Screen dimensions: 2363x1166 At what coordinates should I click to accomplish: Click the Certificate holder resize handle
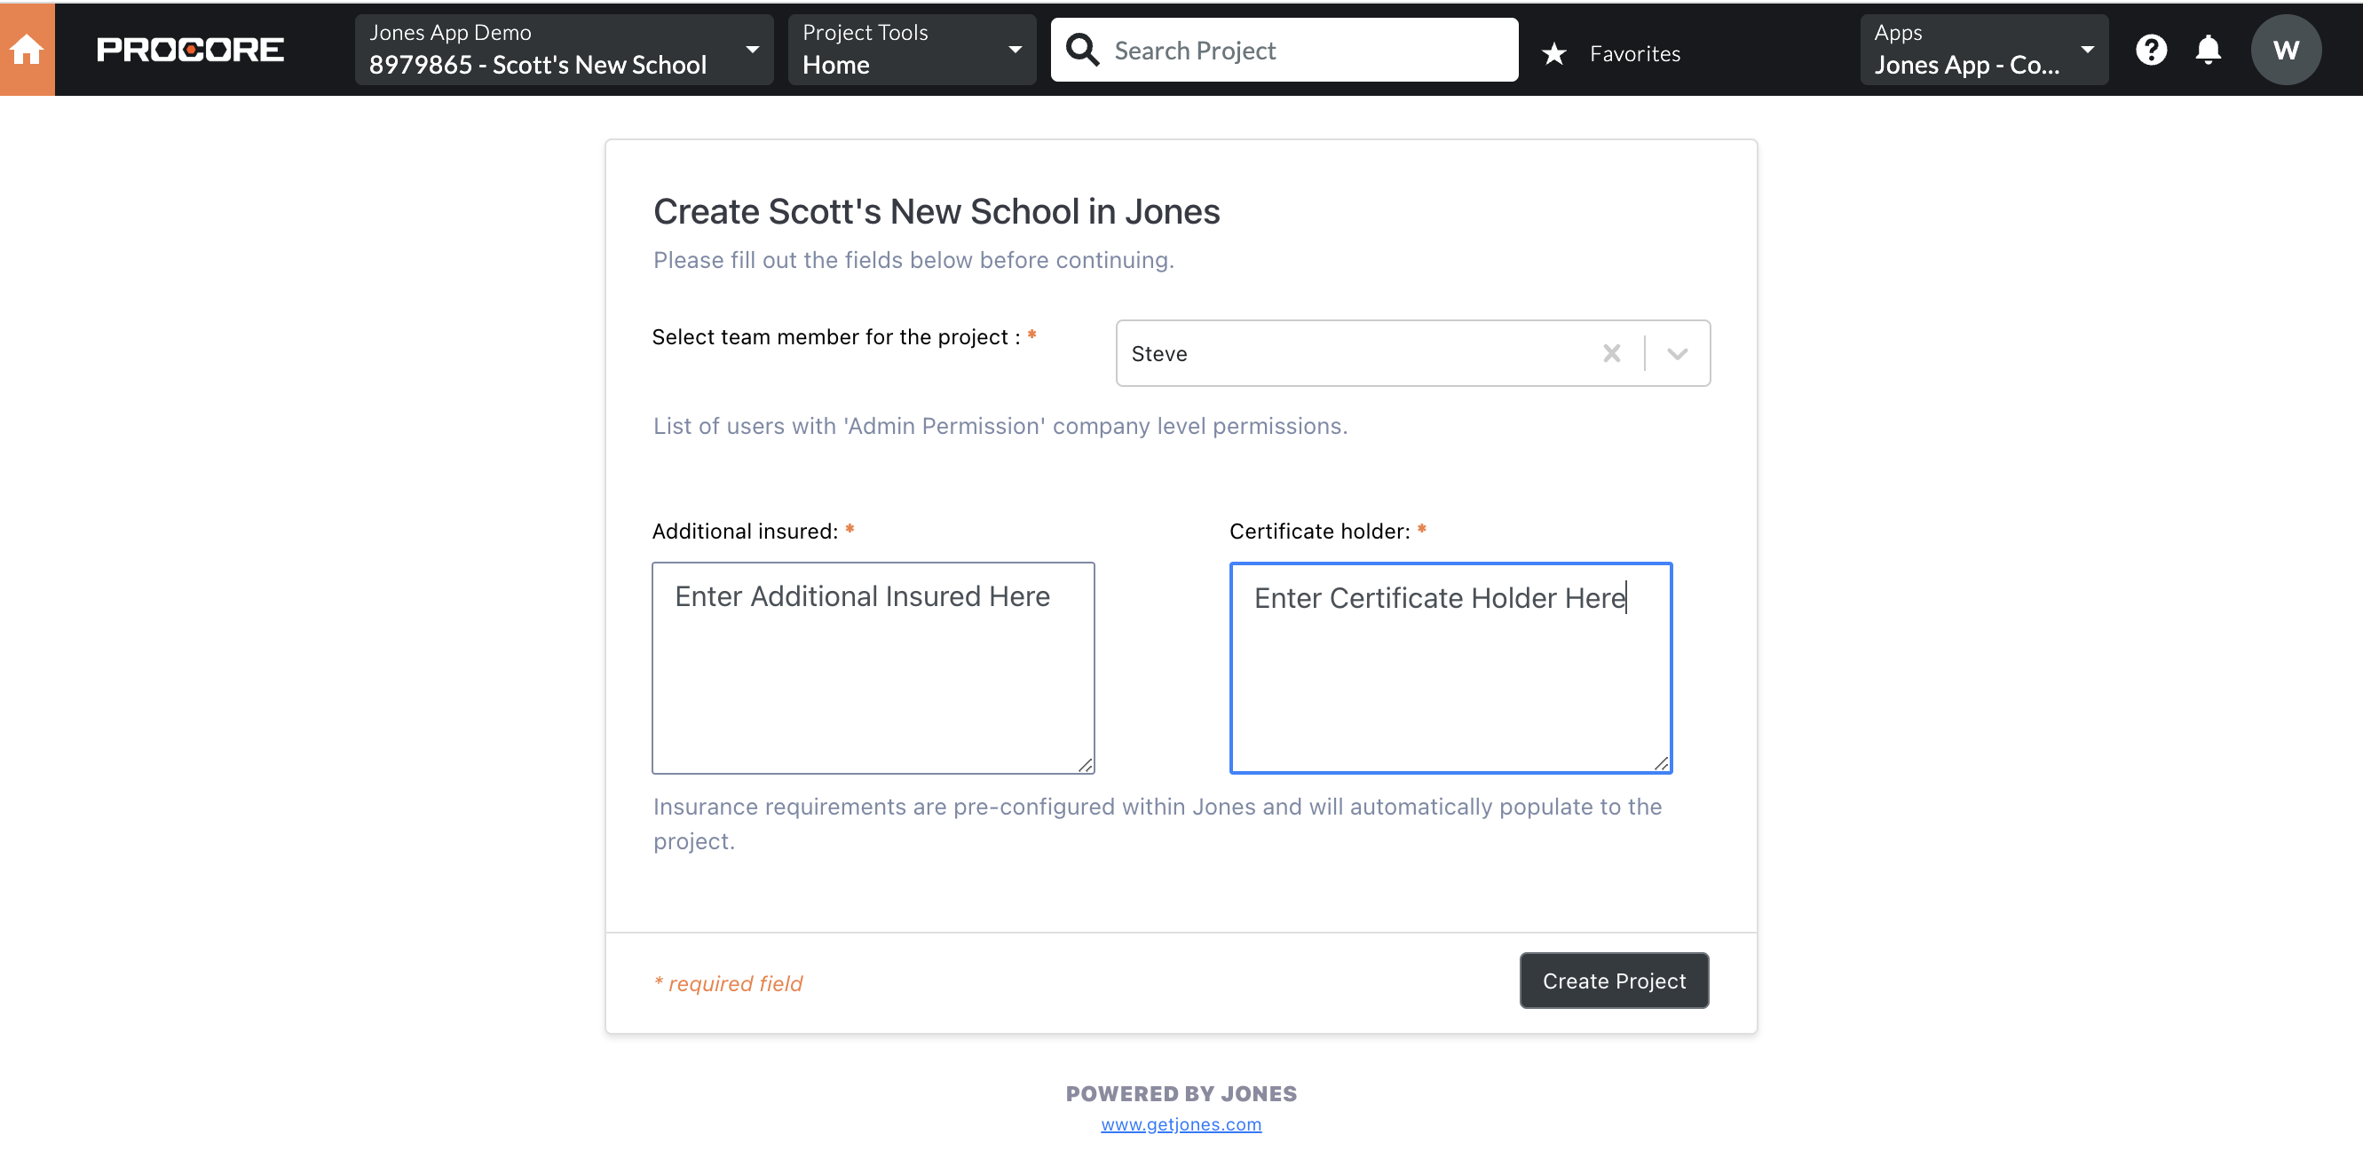1661,762
